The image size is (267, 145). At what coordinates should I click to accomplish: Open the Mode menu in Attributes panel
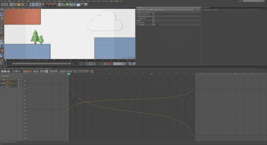[x=206, y=10]
